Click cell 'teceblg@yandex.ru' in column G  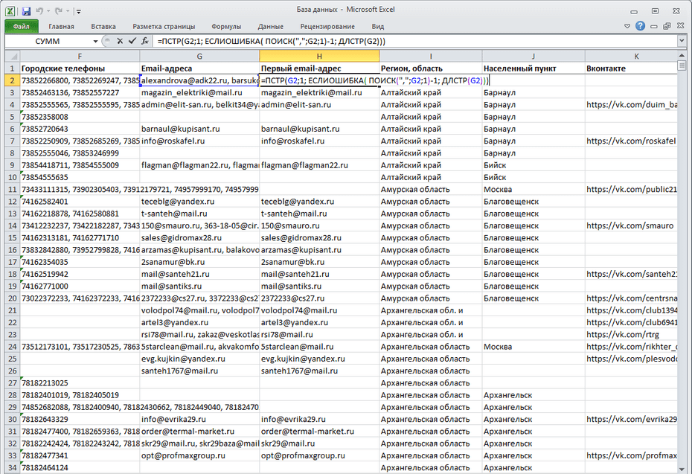199,201
